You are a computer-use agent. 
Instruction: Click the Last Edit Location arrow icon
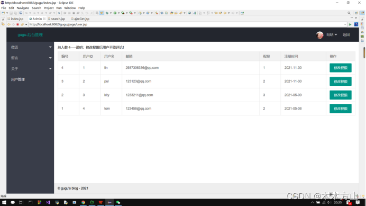(216, 13)
